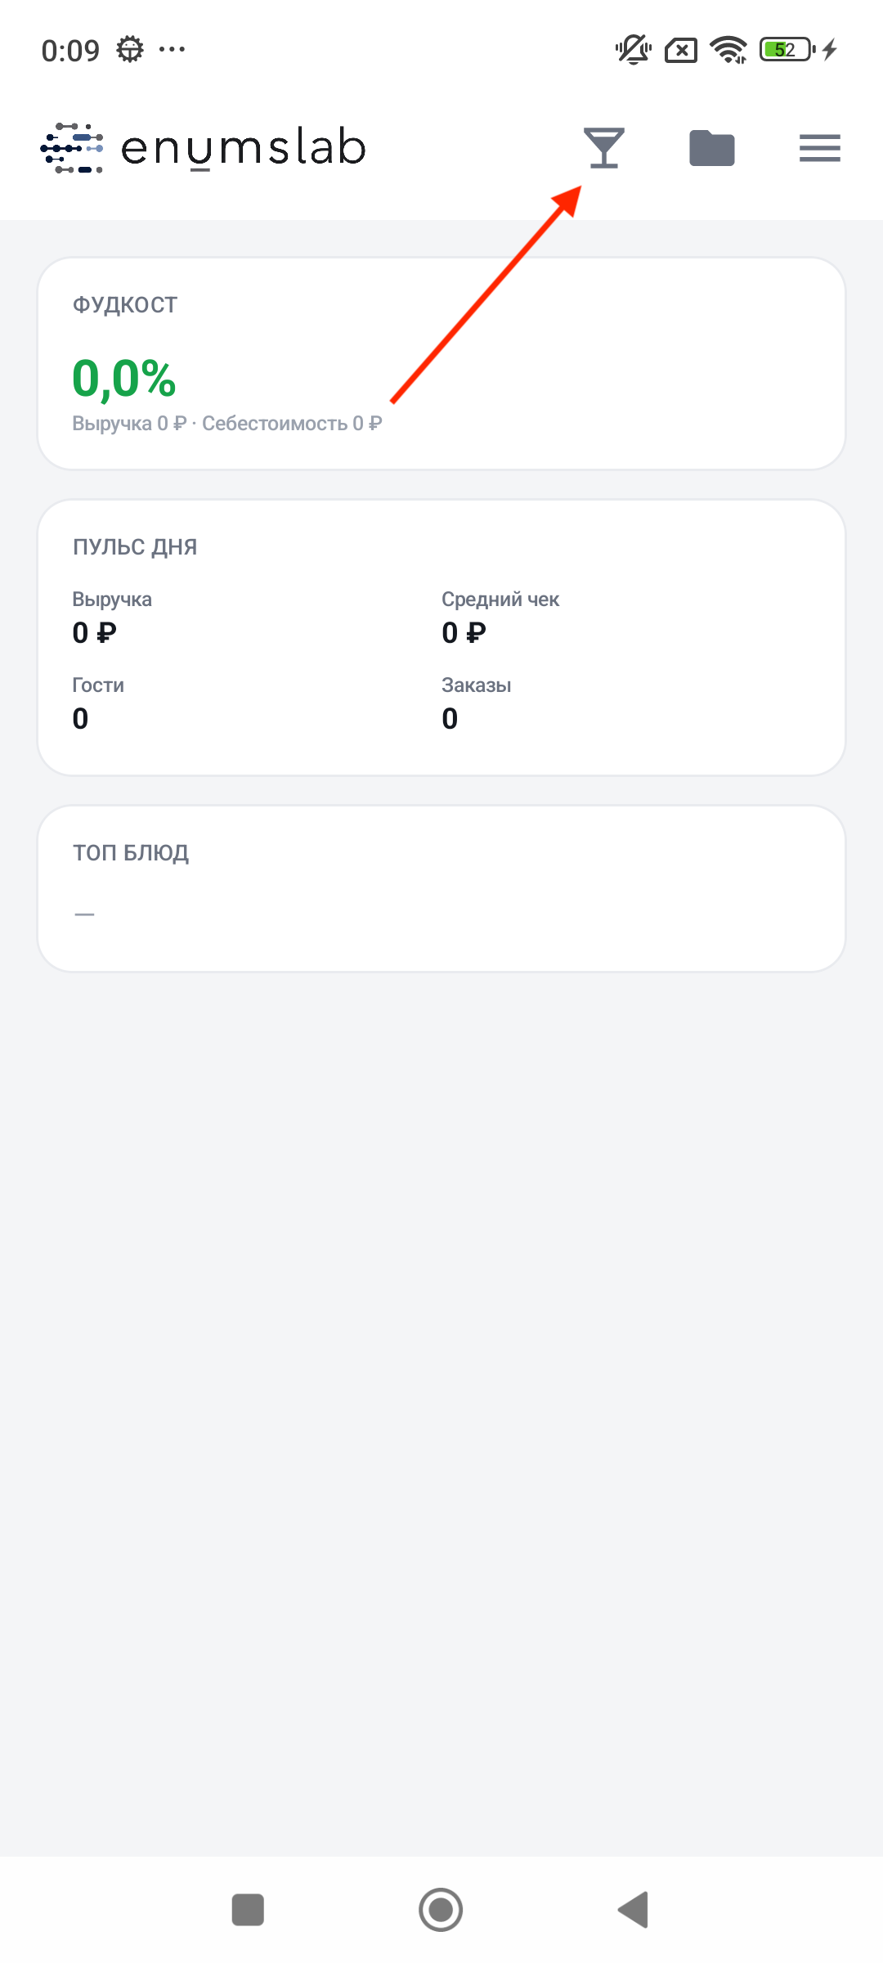Open the ФУДКОСТ card
883x1963 pixels.
(x=441, y=364)
